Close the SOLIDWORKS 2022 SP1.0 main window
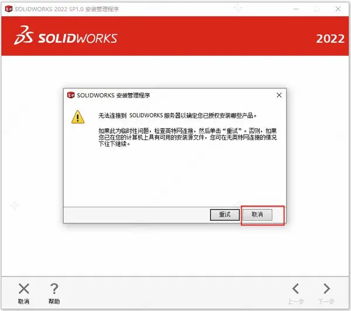Image resolution: width=351 pixels, height=311 pixels. pos(338,9)
